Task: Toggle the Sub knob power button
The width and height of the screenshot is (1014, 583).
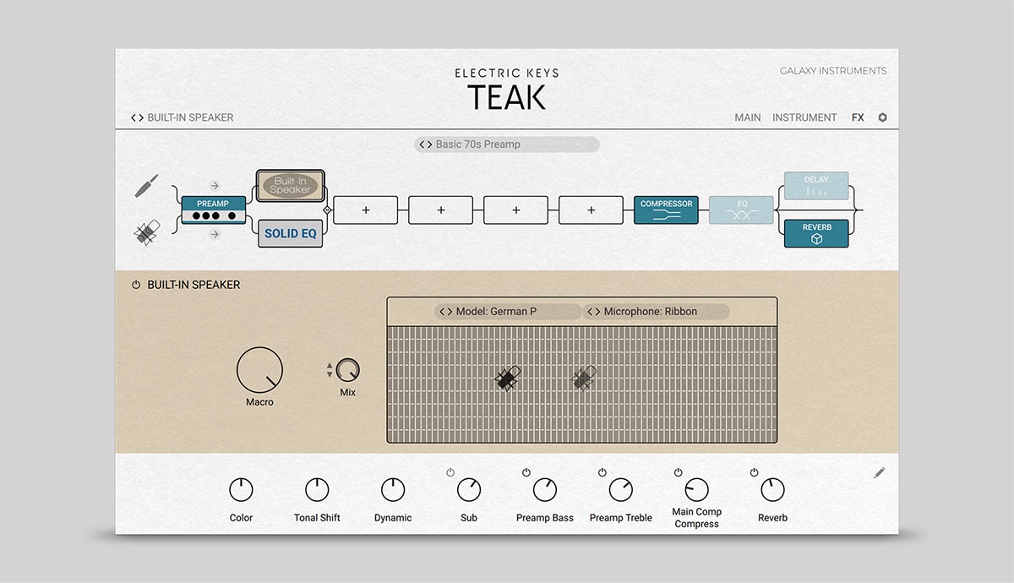Action: click(x=450, y=472)
